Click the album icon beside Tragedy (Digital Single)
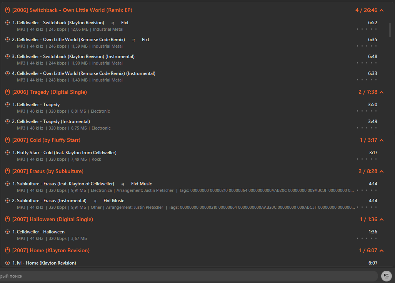Screen dimensions: 395x283 point(7,92)
